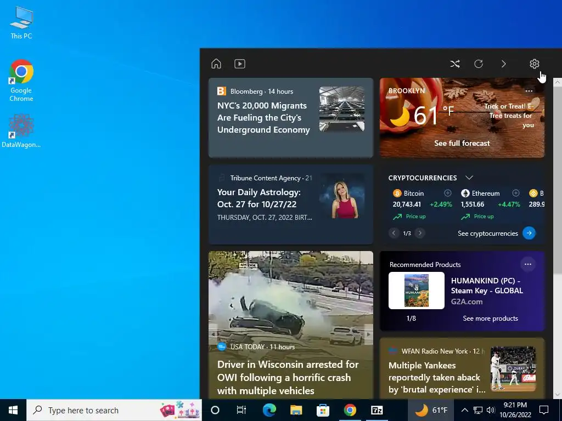Open Multiple Yankees WFAN article
The image size is (562, 421).
pos(437,377)
